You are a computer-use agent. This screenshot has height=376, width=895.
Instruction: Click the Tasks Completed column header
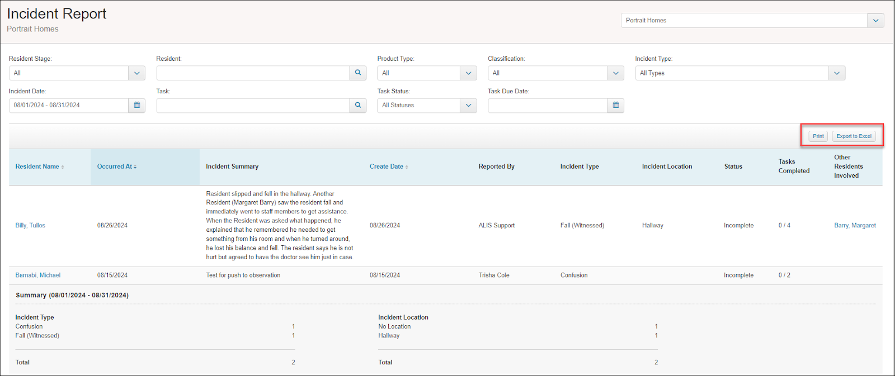(x=794, y=166)
